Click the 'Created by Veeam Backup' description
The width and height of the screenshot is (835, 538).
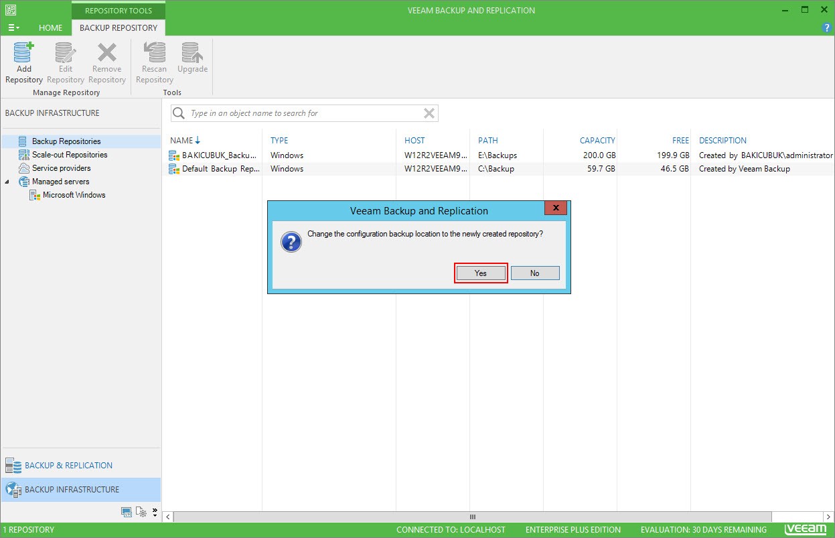coord(745,169)
